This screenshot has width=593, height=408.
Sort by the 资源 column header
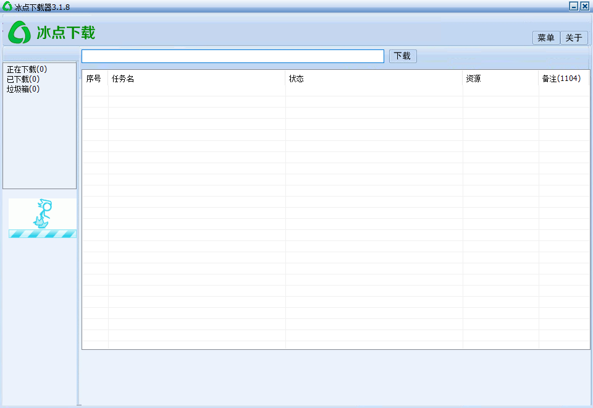pyautogui.click(x=501, y=79)
